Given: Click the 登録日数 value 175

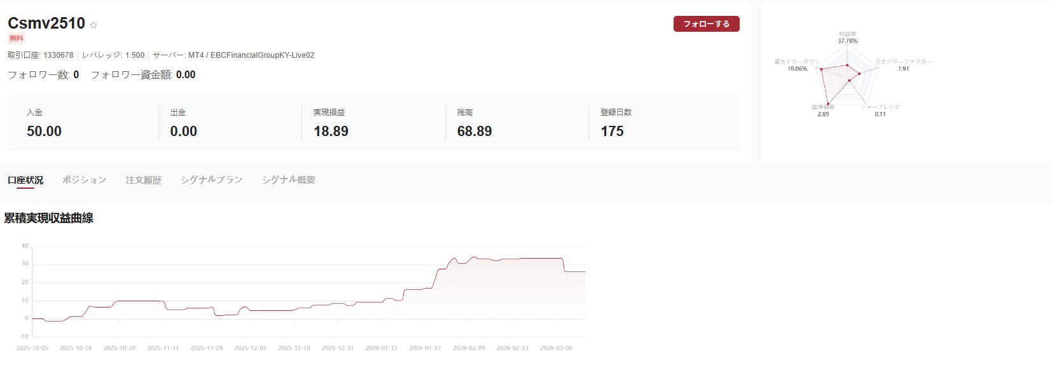Looking at the screenshot, I should (x=612, y=132).
